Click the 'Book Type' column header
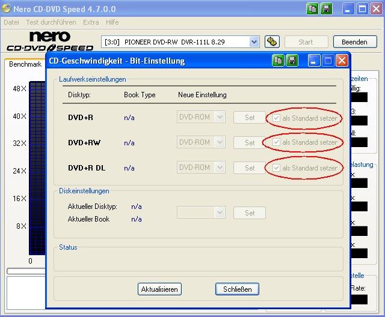The height and width of the screenshot is (317, 385). [x=140, y=95]
